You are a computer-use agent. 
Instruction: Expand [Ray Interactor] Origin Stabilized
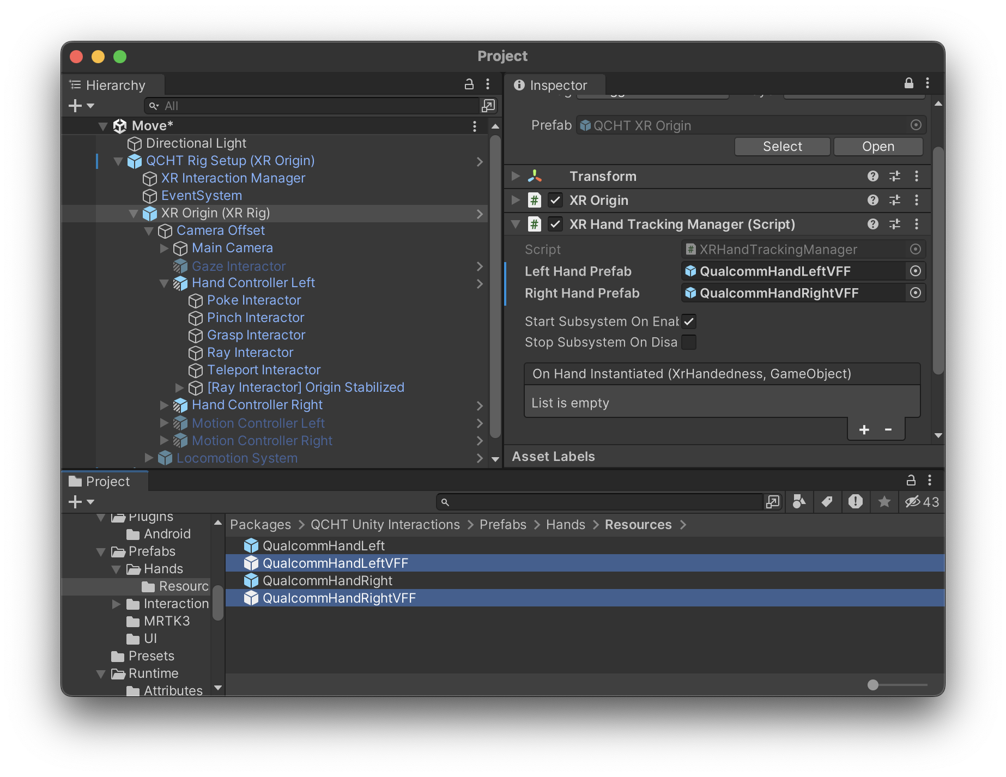[179, 387]
